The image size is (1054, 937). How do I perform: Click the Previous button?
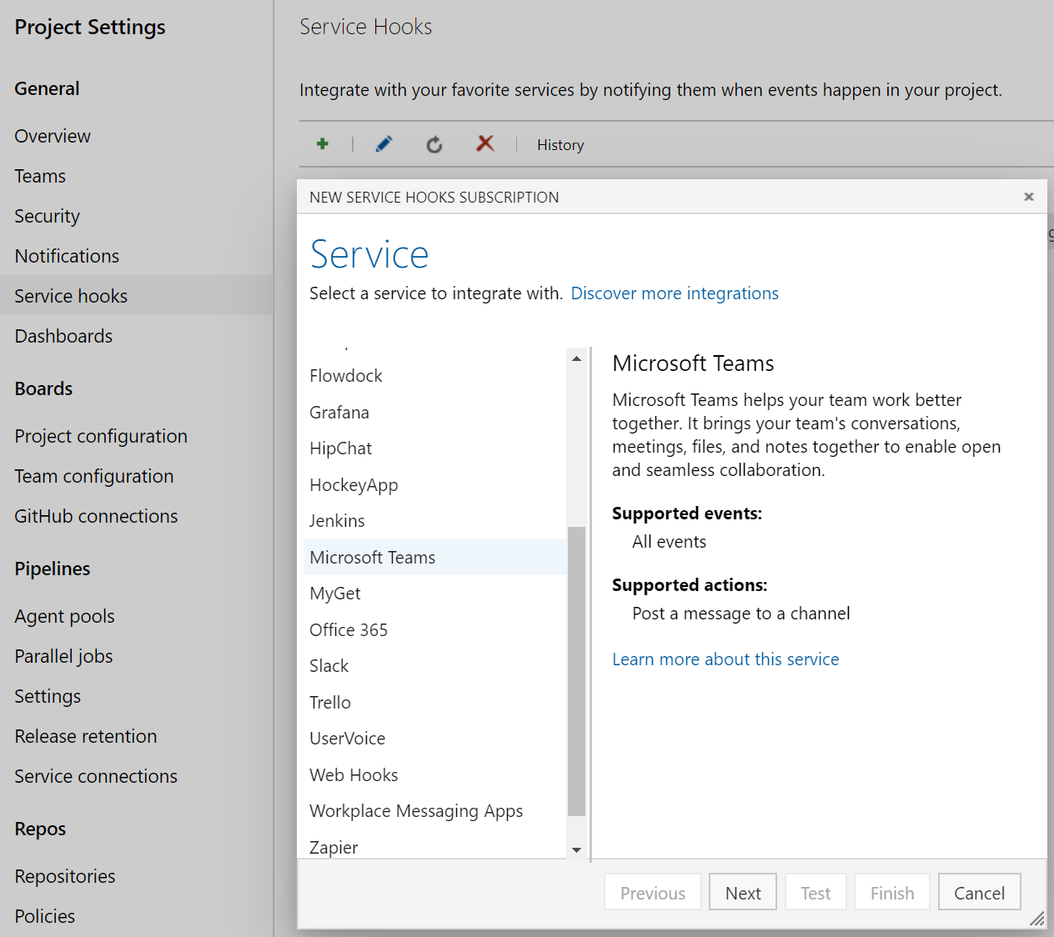[652, 891]
